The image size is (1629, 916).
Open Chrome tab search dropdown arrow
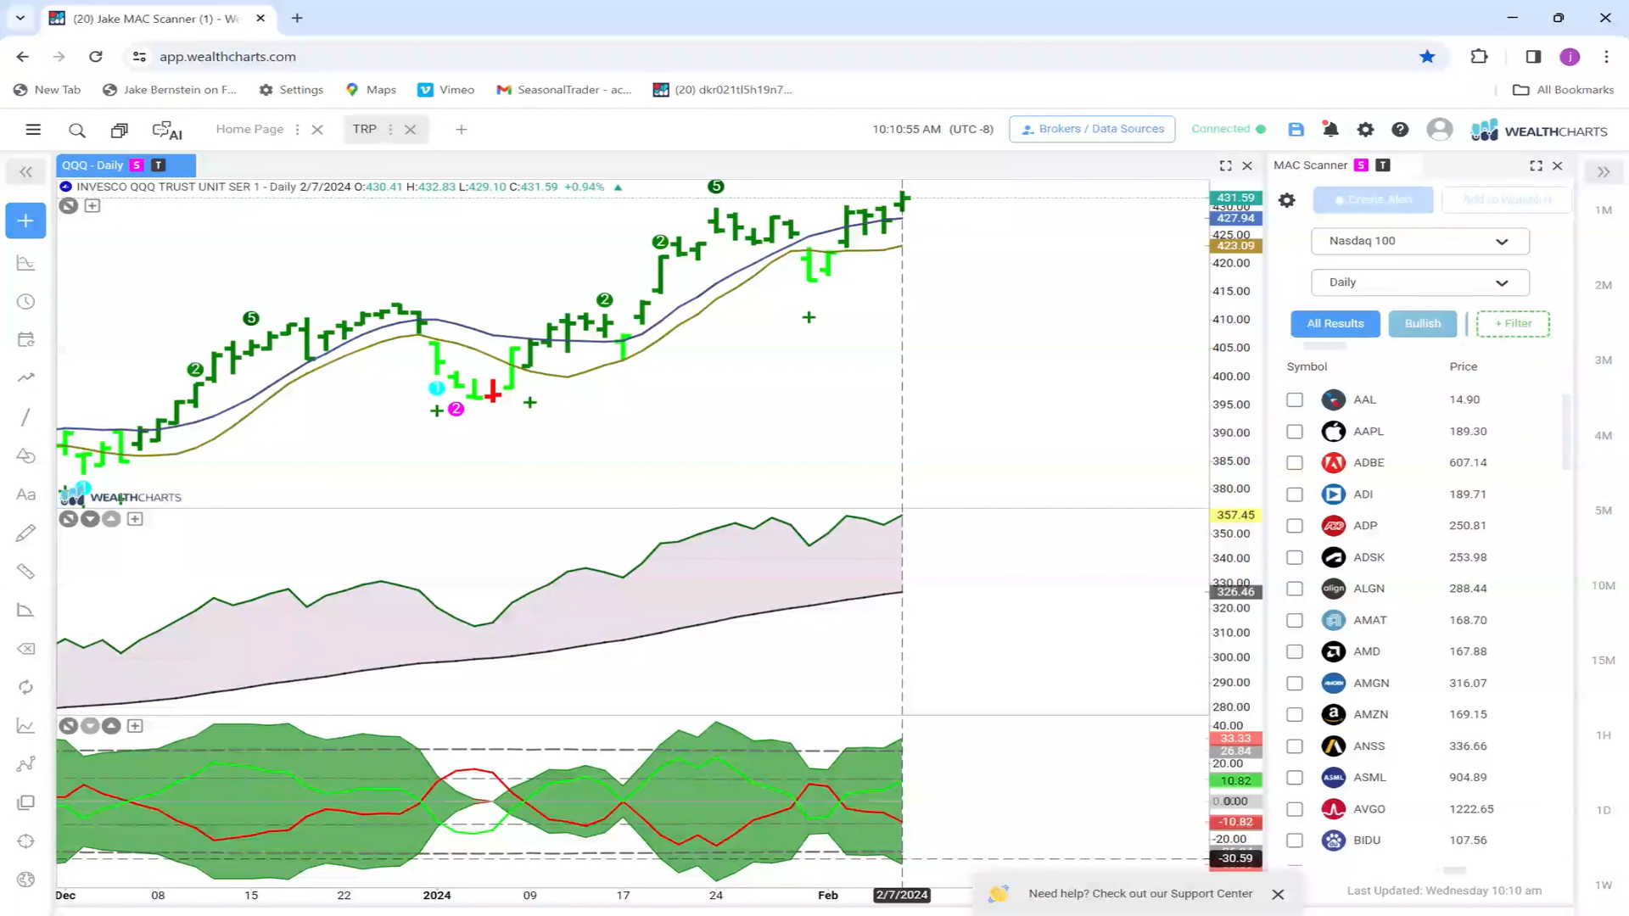click(x=20, y=18)
